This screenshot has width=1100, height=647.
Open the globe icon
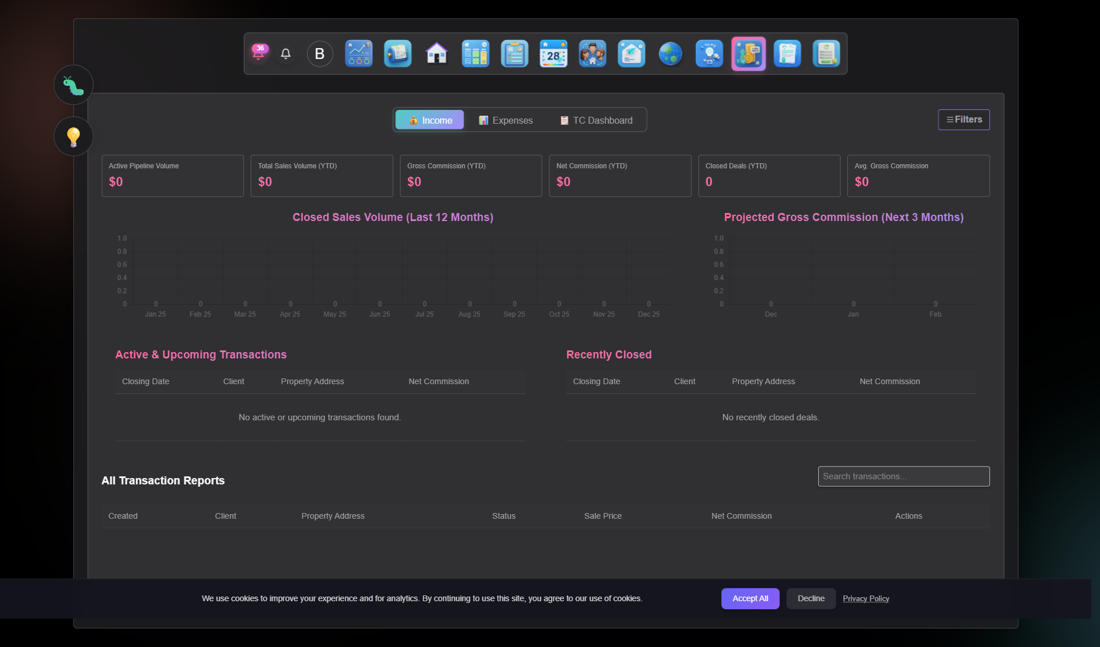coord(670,54)
